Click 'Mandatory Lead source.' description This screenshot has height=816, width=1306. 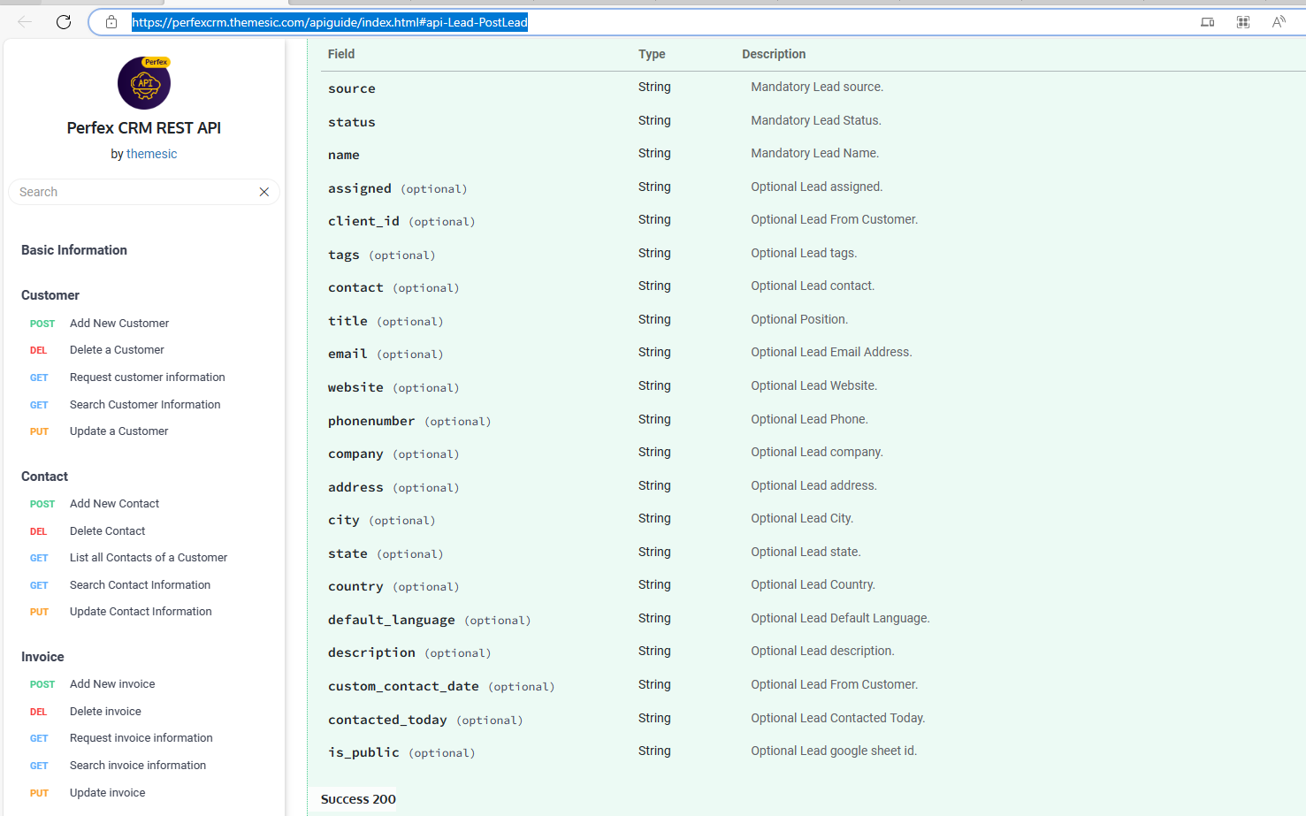(x=817, y=87)
